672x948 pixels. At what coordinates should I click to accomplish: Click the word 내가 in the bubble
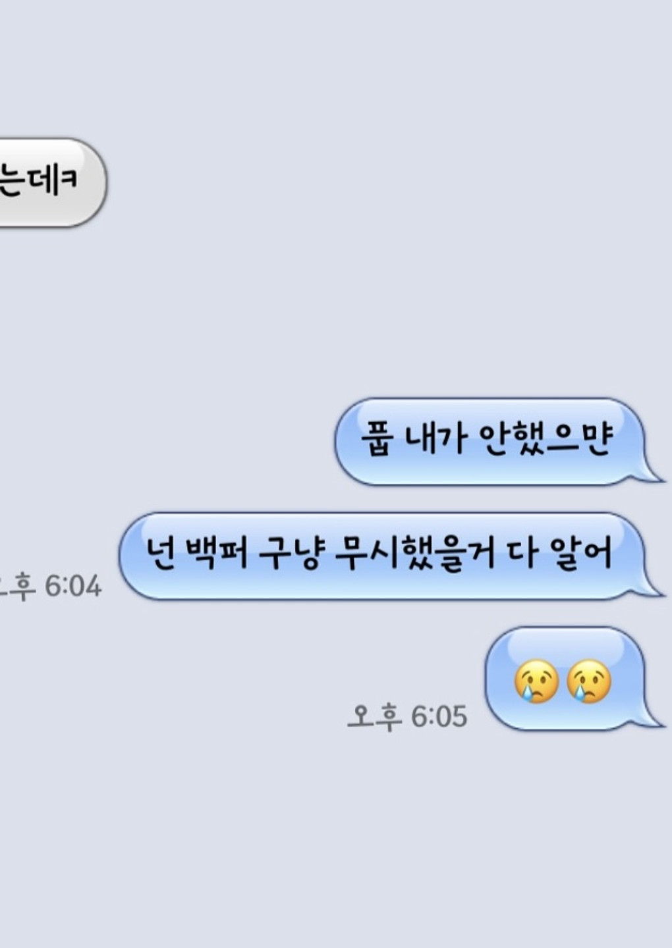[434, 440]
